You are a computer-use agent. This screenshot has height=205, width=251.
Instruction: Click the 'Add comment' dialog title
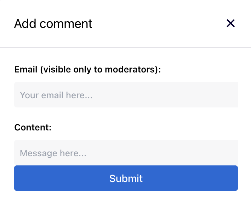pyautogui.click(x=53, y=24)
